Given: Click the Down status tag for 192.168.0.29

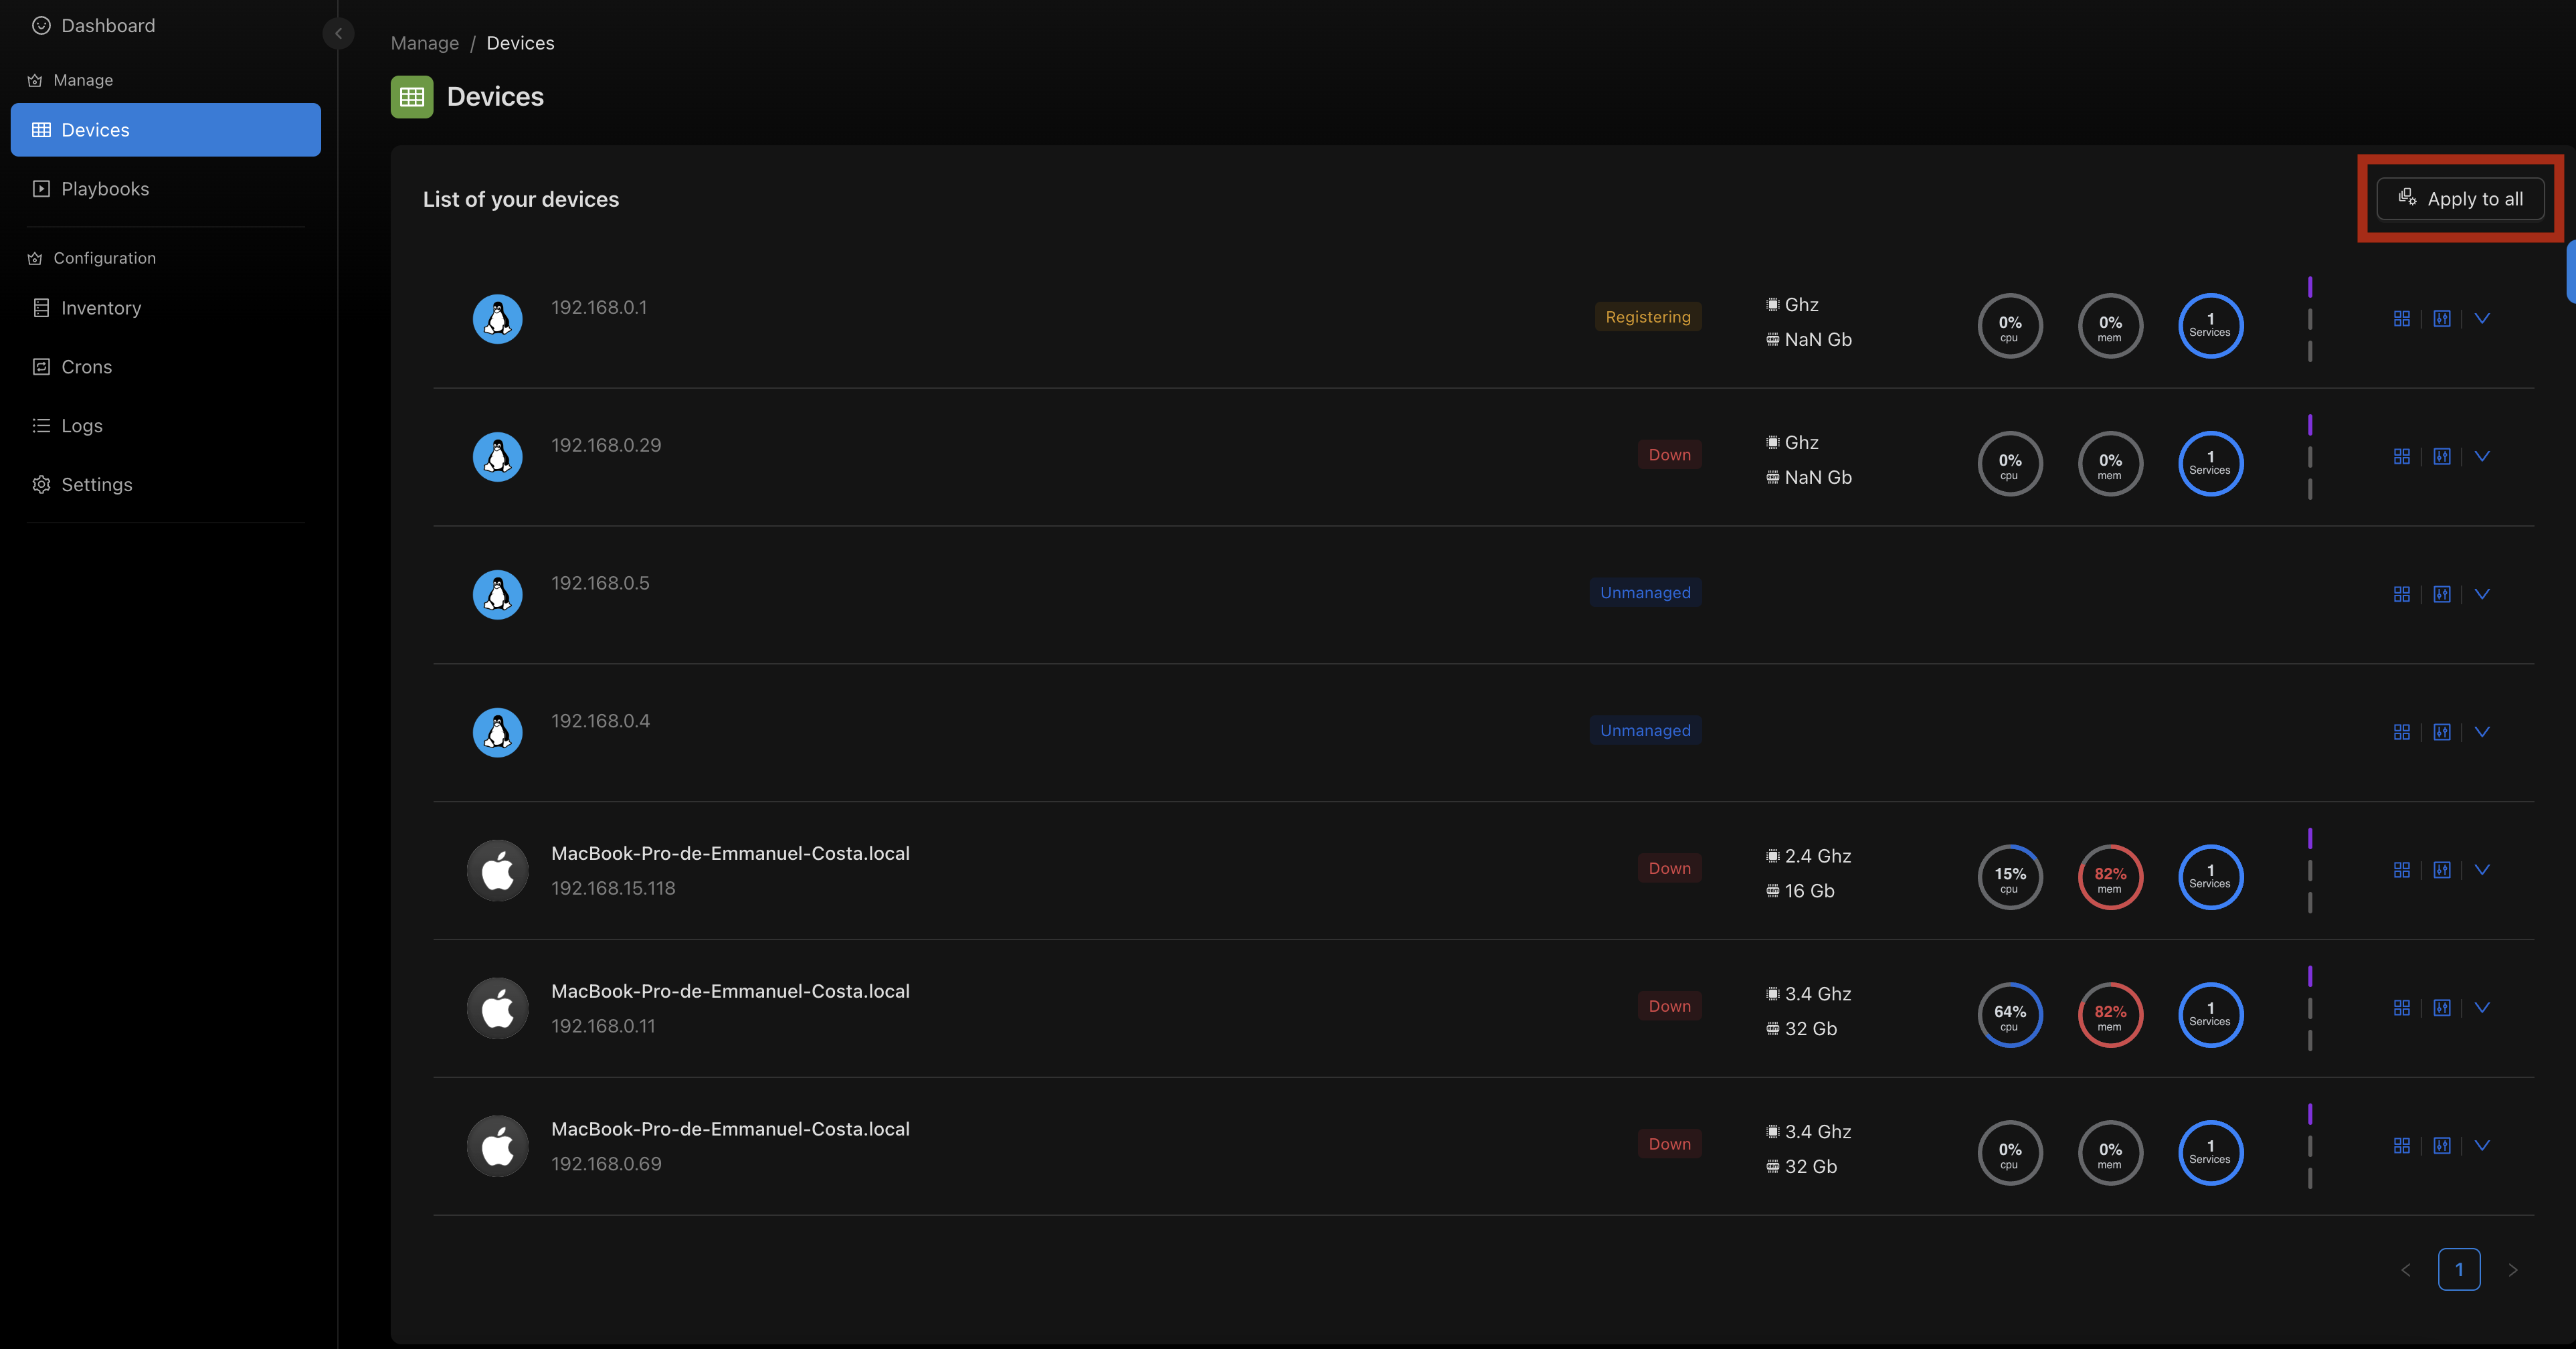Looking at the screenshot, I should click(x=1670, y=455).
